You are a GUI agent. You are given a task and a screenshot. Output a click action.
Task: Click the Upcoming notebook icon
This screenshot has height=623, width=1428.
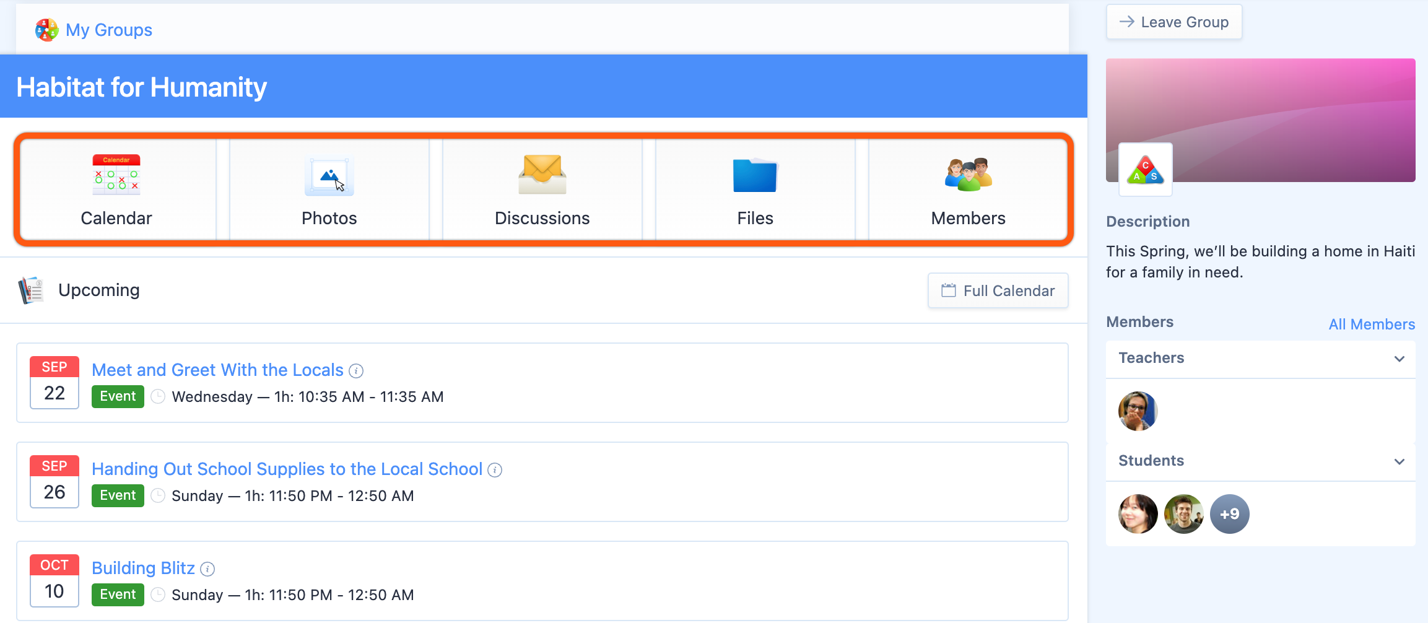pos(31,290)
